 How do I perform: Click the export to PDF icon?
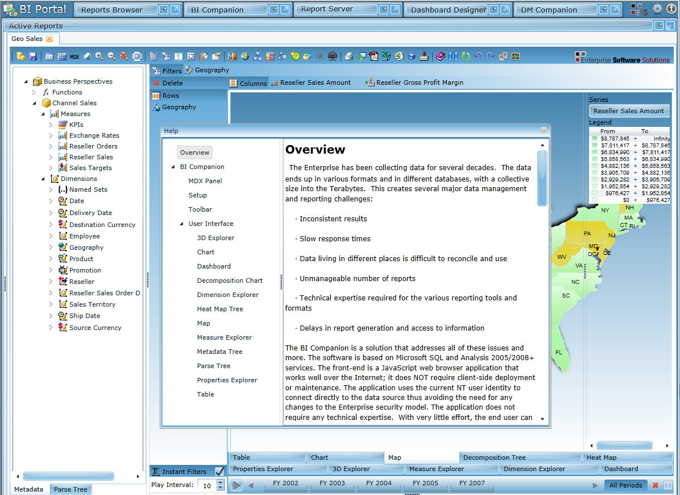(374, 56)
